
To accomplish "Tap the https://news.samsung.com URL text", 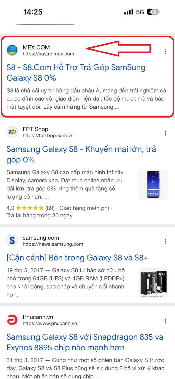I will (53, 244).
